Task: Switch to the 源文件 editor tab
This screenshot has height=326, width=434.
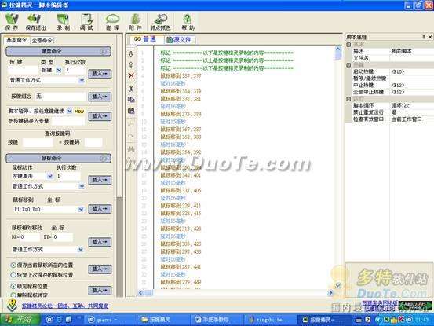Action: 180,40
